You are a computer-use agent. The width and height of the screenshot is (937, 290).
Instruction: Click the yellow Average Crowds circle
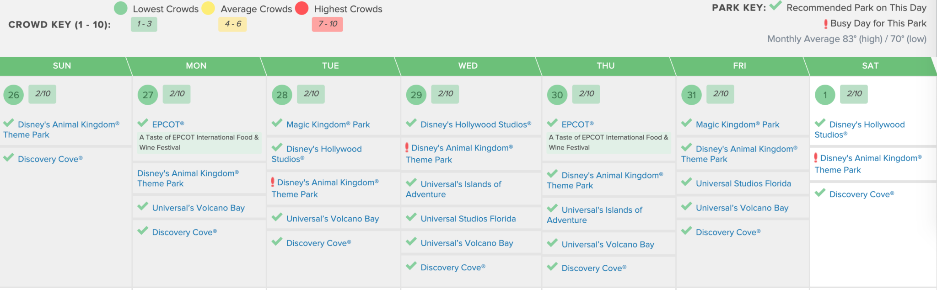tap(208, 8)
